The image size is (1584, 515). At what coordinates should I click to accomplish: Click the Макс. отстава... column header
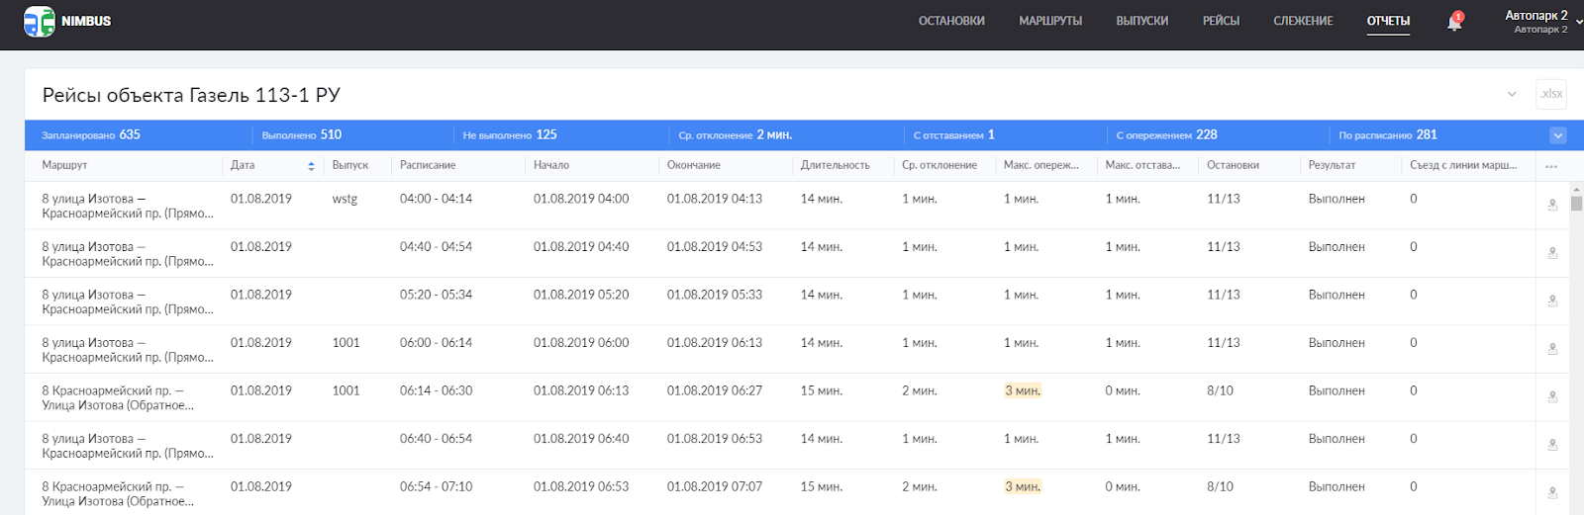pos(1142,166)
